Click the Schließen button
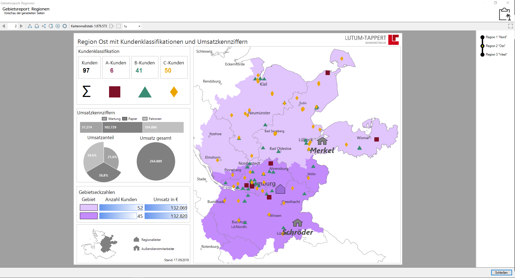515x278 pixels. 501,273
